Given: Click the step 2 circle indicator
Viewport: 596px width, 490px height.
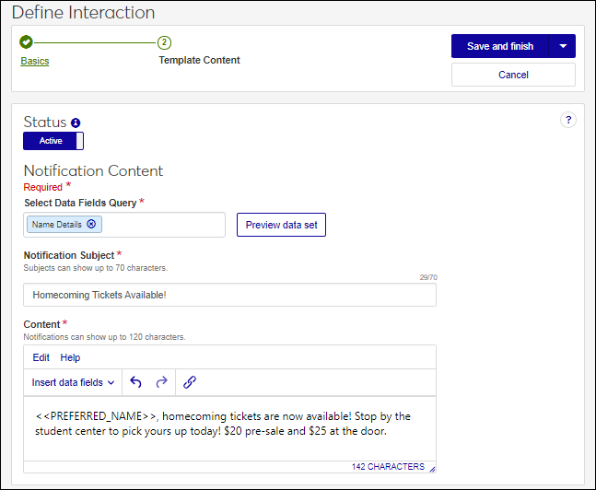Looking at the screenshot, I should [x=164, y=42].
